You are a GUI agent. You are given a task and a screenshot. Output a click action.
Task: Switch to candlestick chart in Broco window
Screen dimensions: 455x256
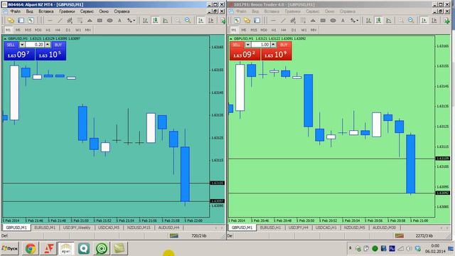click(x=378, y=21)
